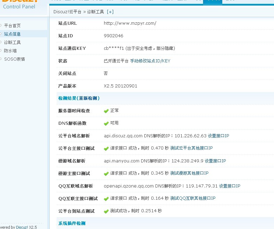This screenshot has height=229, width=274.
Task: Click the check icon in 云平台主接口测试 row
Action: [x=106, y=148]
